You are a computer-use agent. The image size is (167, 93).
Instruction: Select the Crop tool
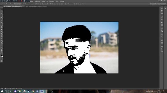pyautogui.click(x=2, y=18)
